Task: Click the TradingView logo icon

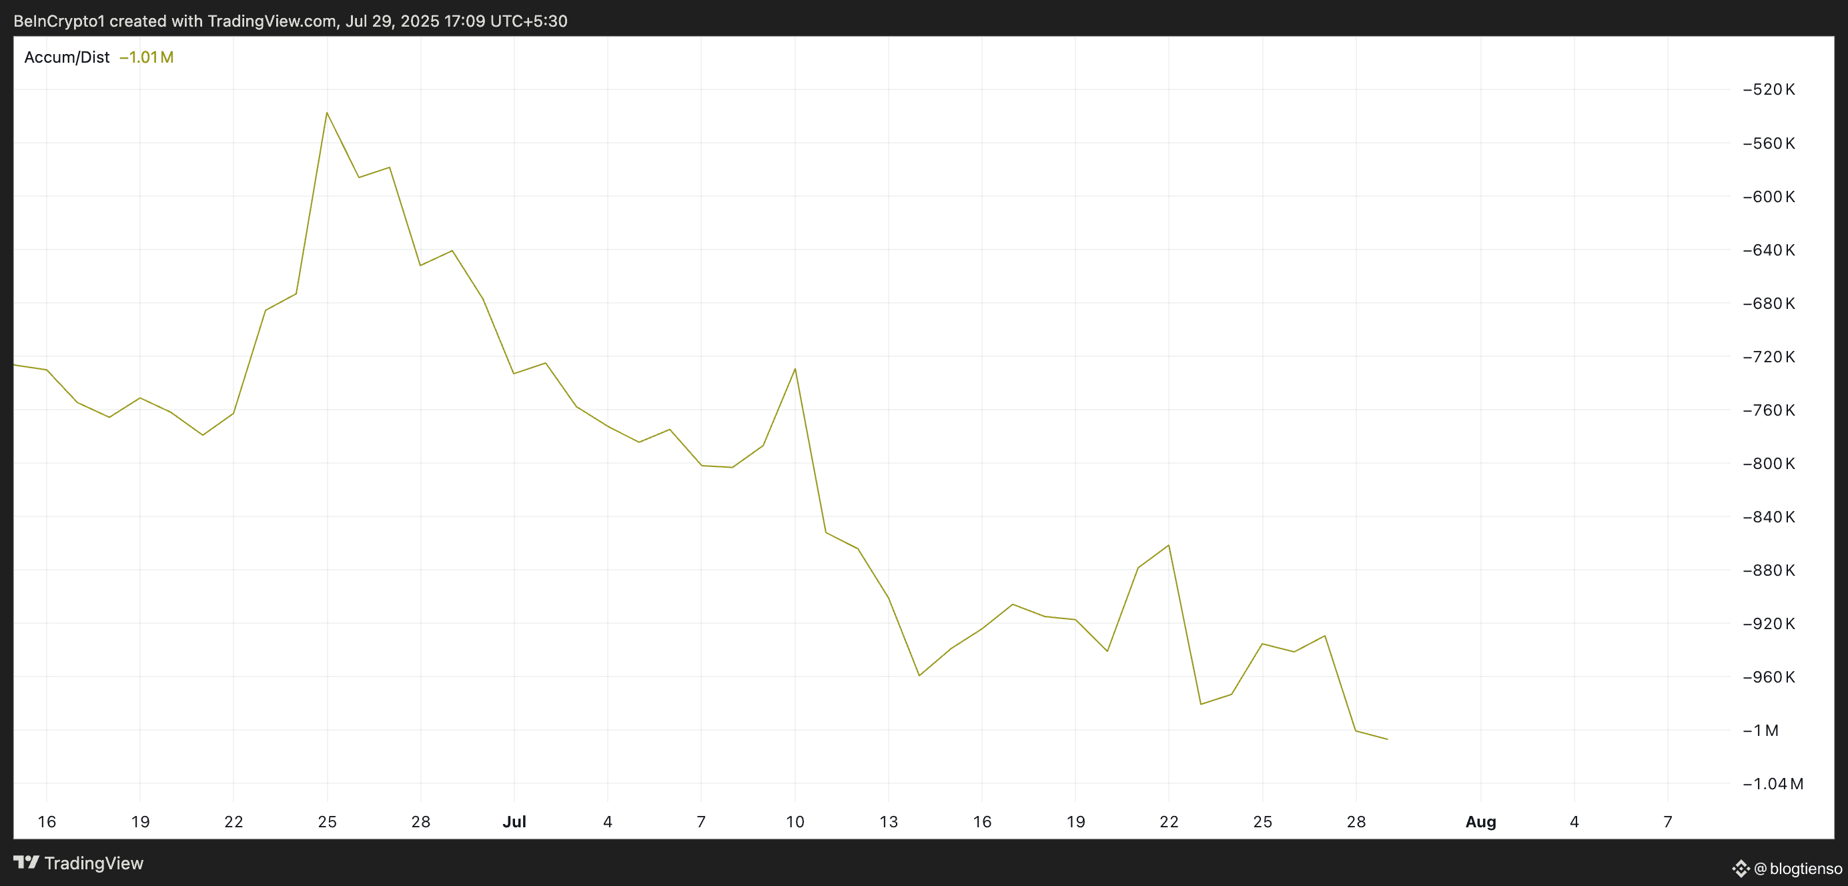Action: (26, 863)
